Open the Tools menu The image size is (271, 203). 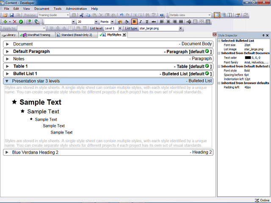(58, 8)
